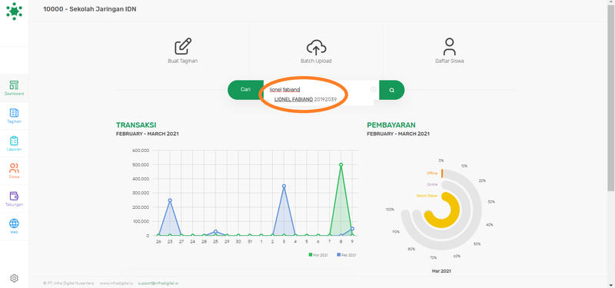Click the Offline label
Screen dimensions: 615x288
click(x=432, y=174)
